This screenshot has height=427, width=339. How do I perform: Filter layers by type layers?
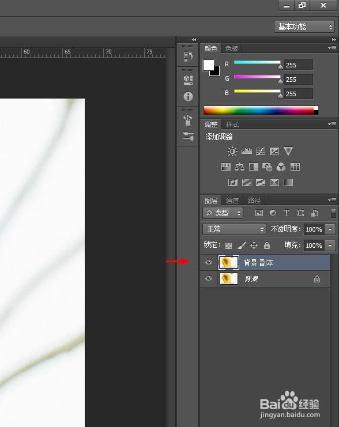[287, 213]
